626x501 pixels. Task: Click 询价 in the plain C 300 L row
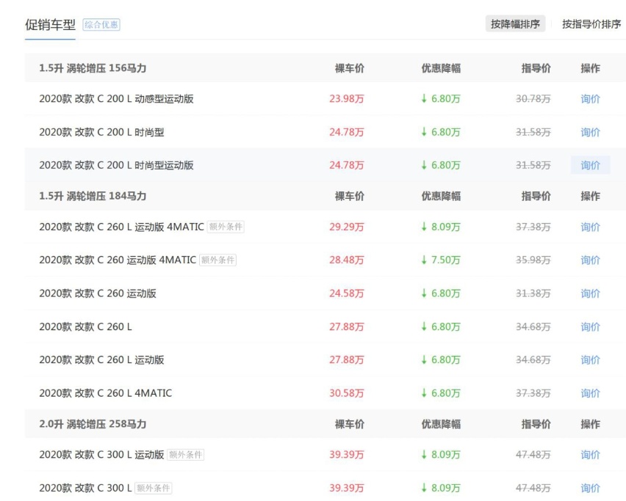[590, 488]
